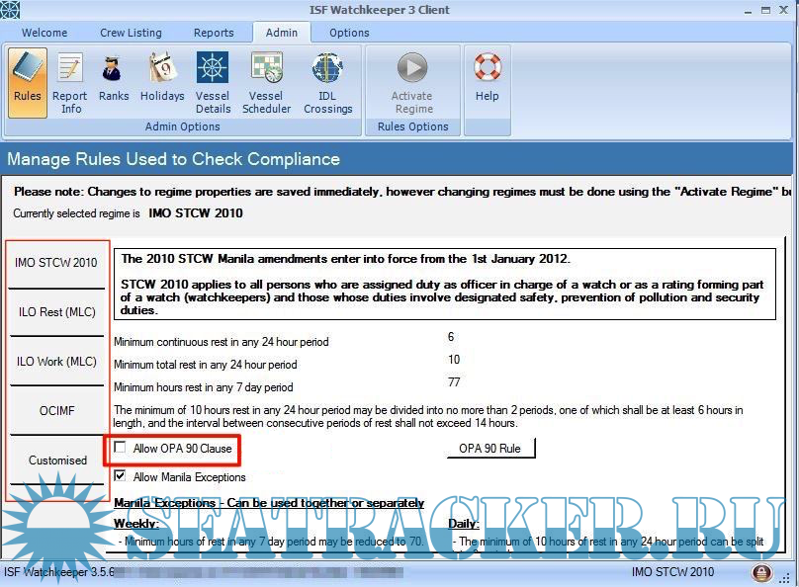This screenshot has width=799, height=587.
Task: Select the ILO Rest (MLC) regime
Action: 57,312
